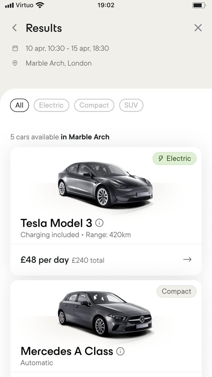Image resolution: width=212 pixels, height=377 pixels.
Task: Tap the Compact badge on the Mercedes card
Action: pos(176,291)
